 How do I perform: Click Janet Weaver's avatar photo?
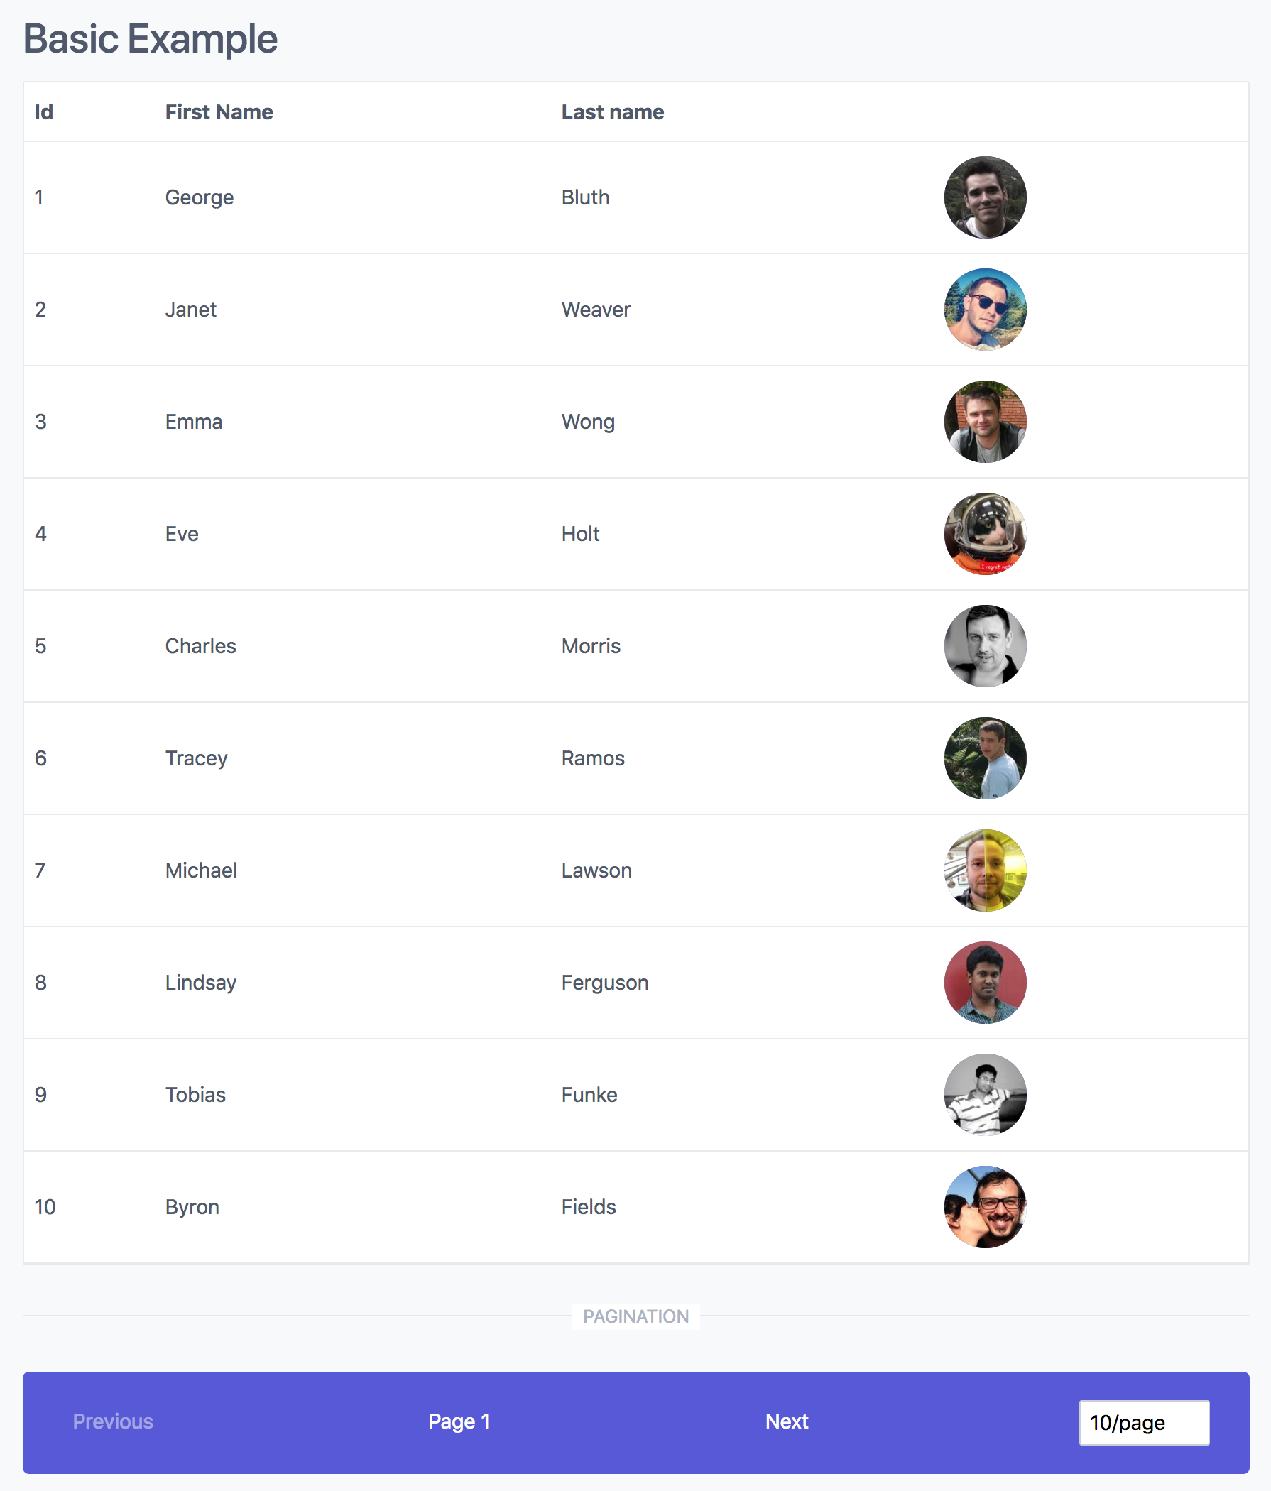pyautogui.click(x=985, y=309)
